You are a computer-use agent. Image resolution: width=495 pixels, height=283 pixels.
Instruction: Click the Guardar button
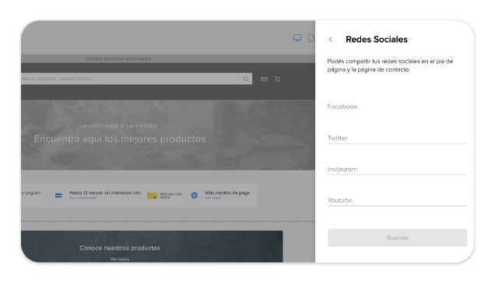pyautogui.click(x=397, y=238)
